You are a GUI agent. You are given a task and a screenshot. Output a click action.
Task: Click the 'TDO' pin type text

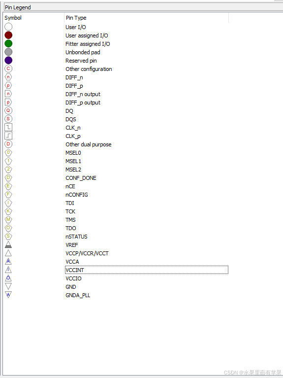[71, 228]
